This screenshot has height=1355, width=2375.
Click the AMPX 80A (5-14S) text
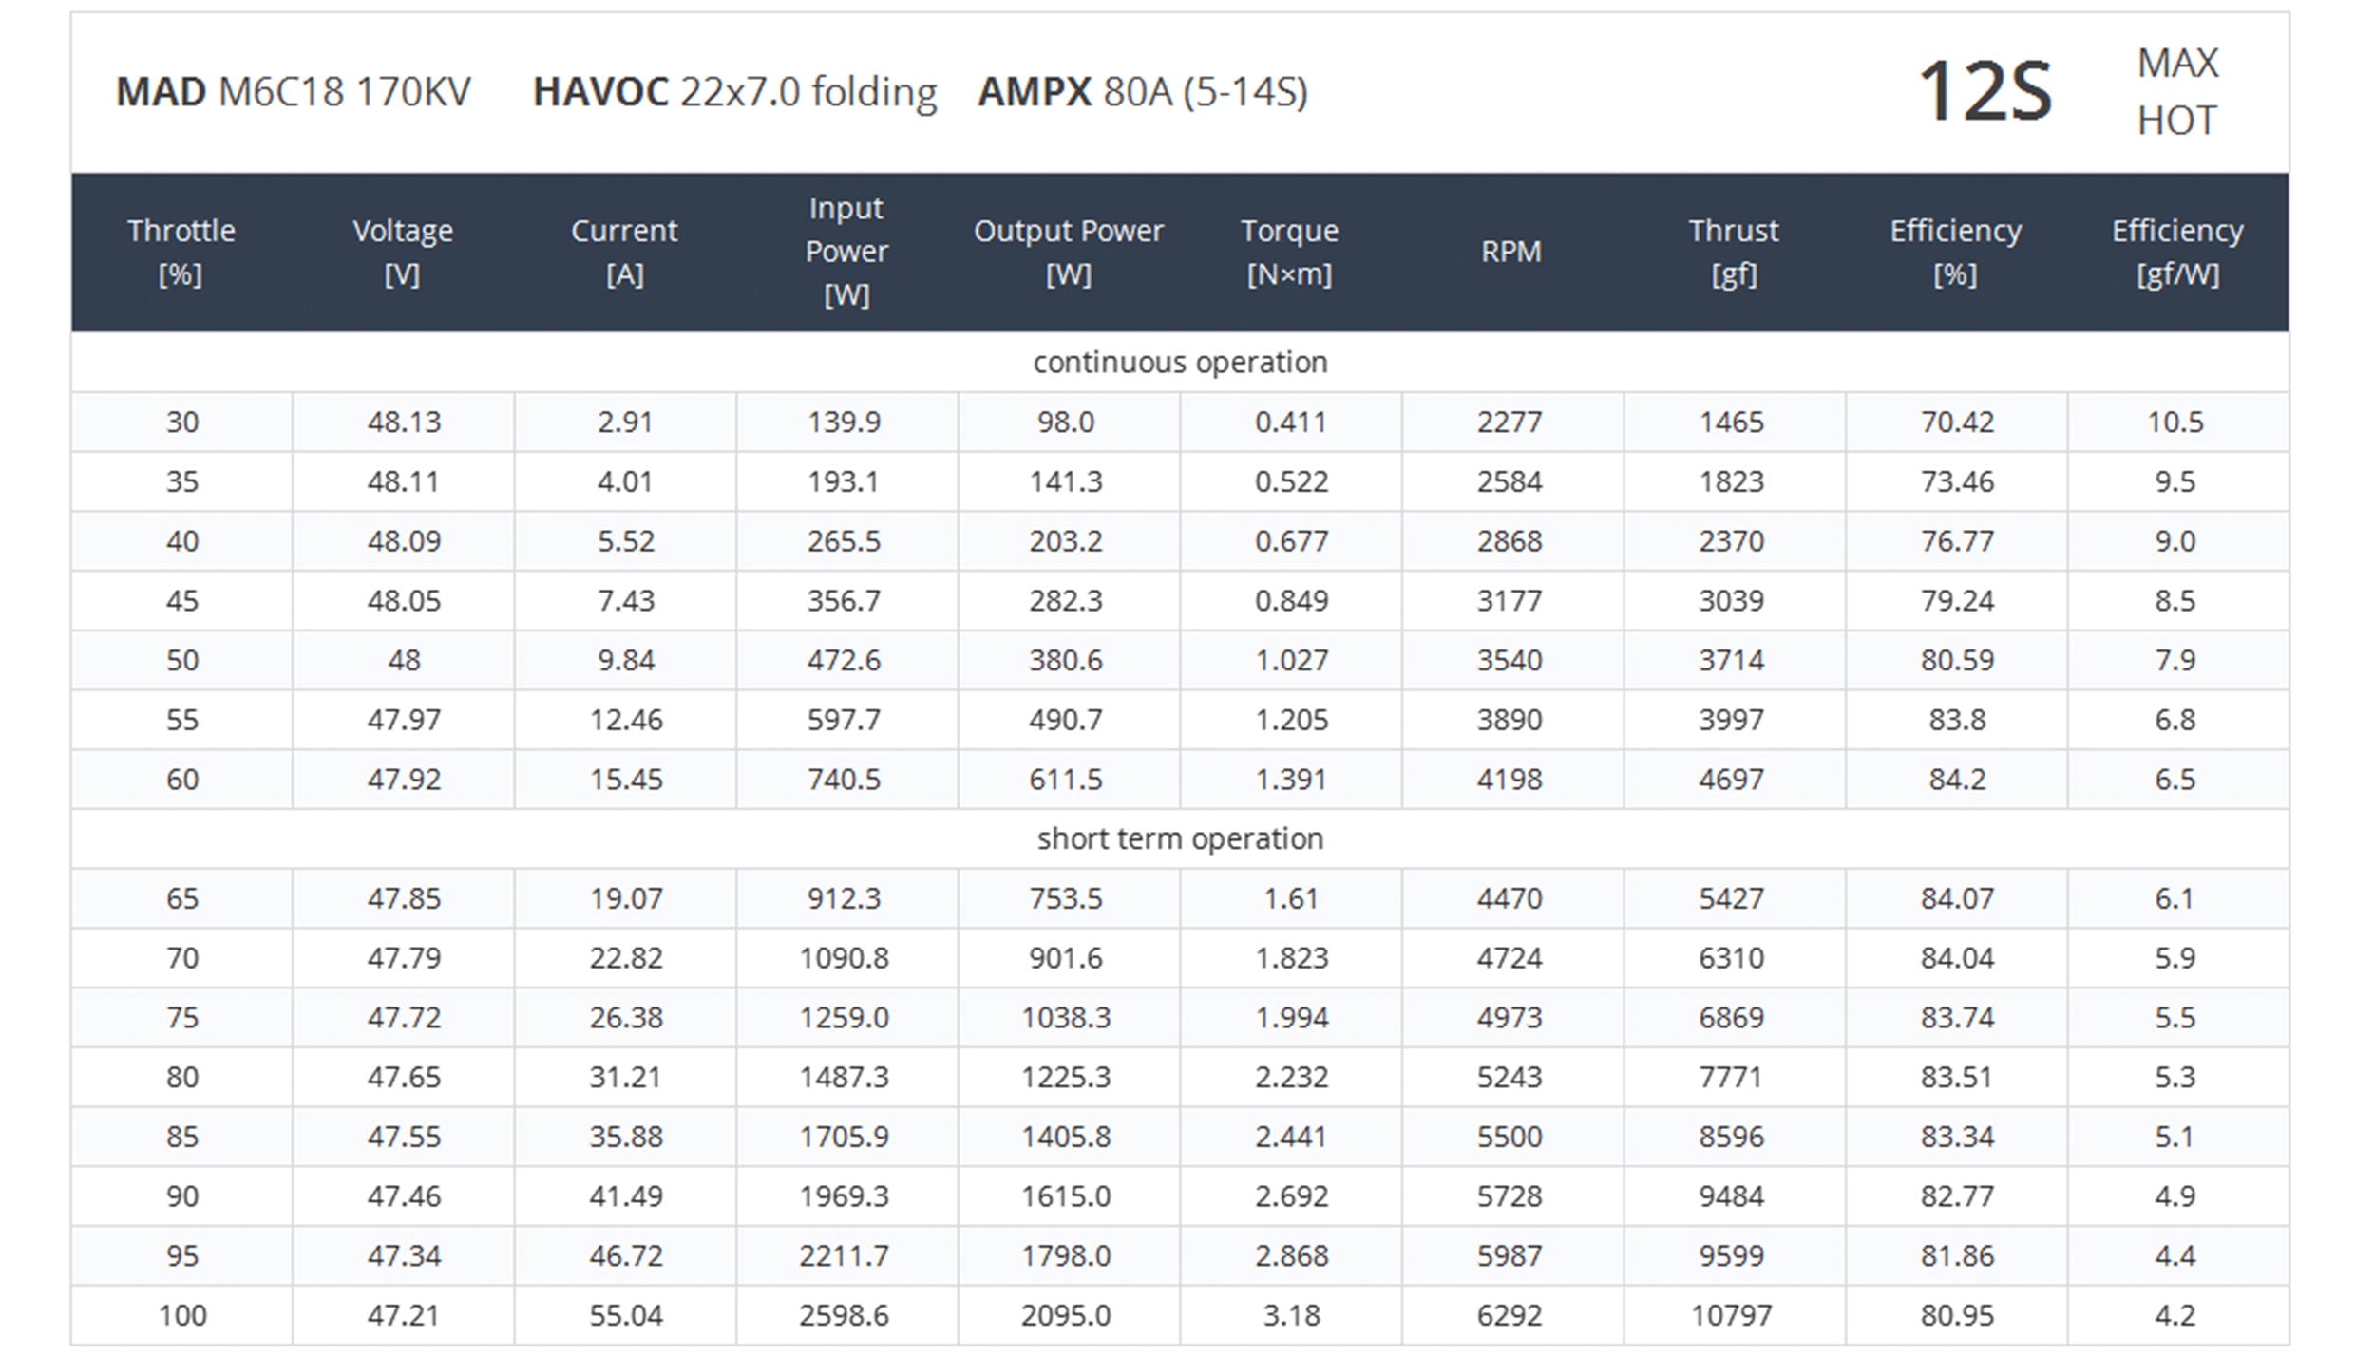[x=1142, y=92]
